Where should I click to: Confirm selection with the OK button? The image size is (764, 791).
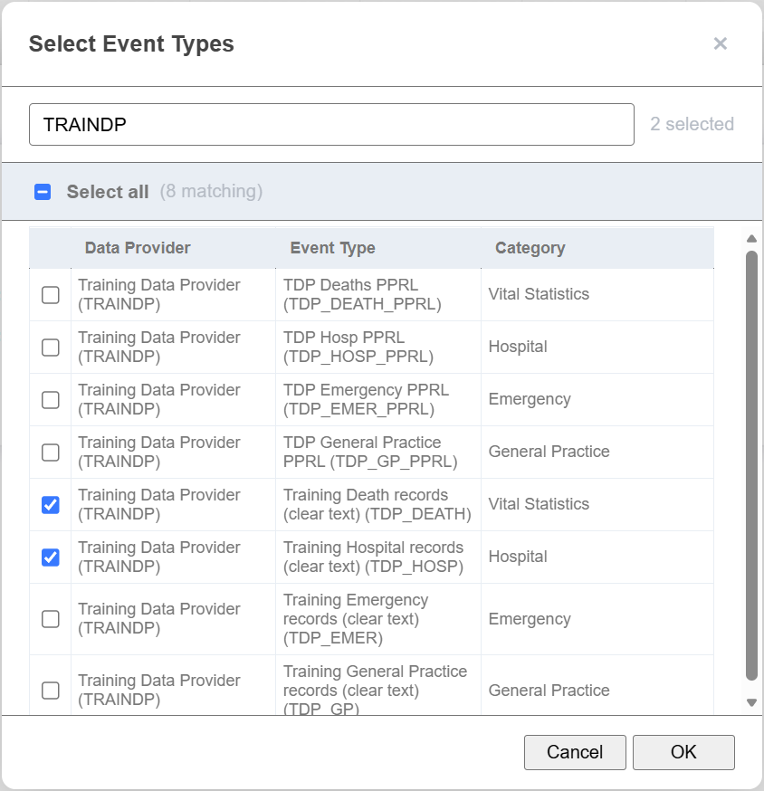pos(683,752)
